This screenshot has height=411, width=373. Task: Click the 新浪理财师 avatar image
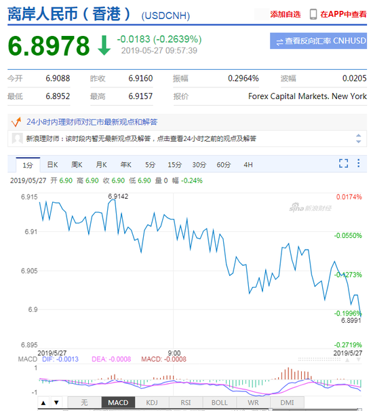18,138
